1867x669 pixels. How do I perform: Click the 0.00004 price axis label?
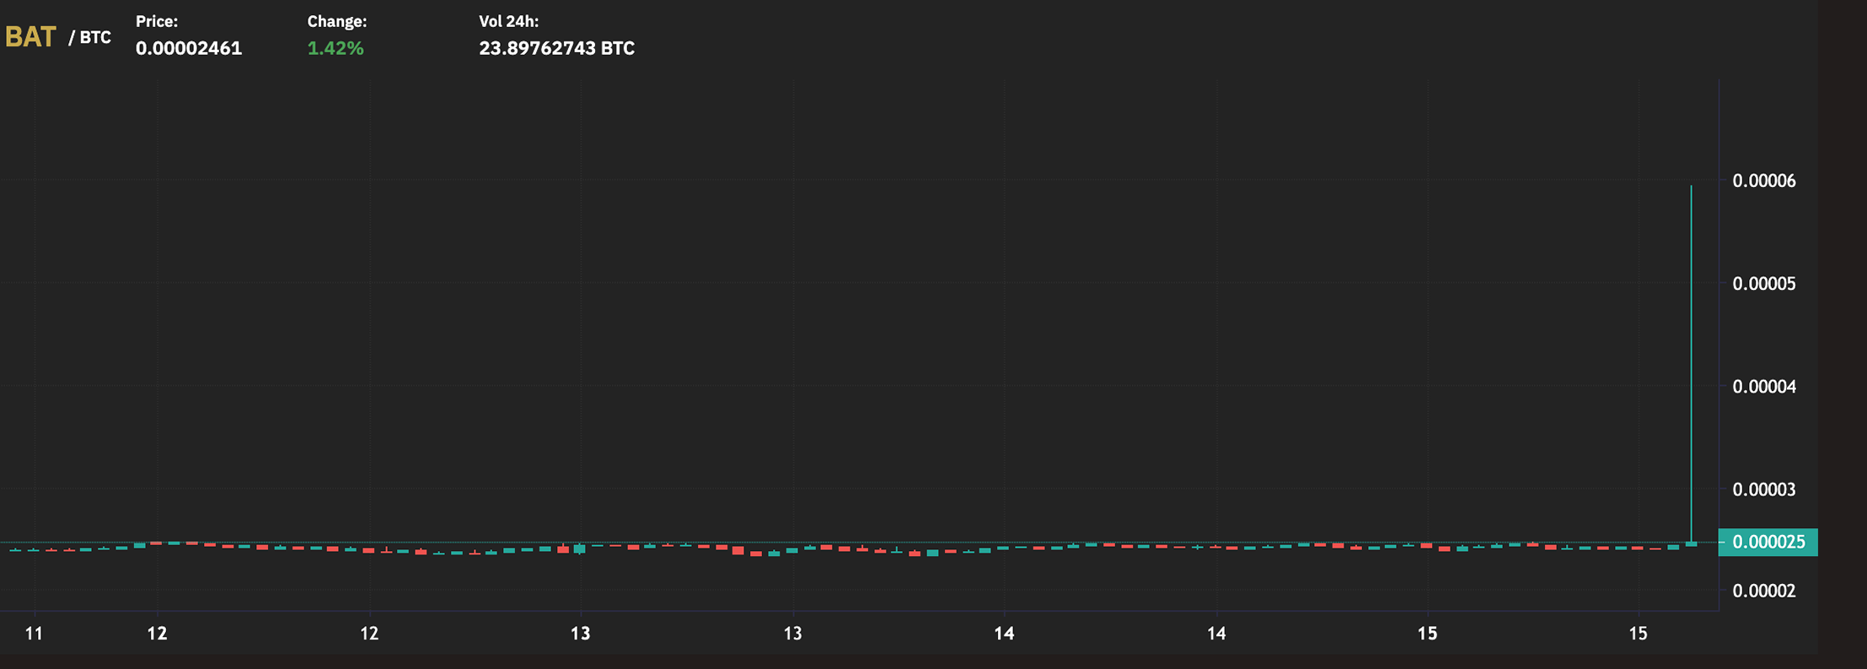pos(1764,387)
